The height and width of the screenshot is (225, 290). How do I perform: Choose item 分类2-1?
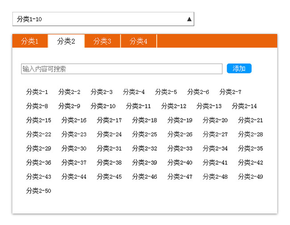pyautogui.click(x=37, y=92)
